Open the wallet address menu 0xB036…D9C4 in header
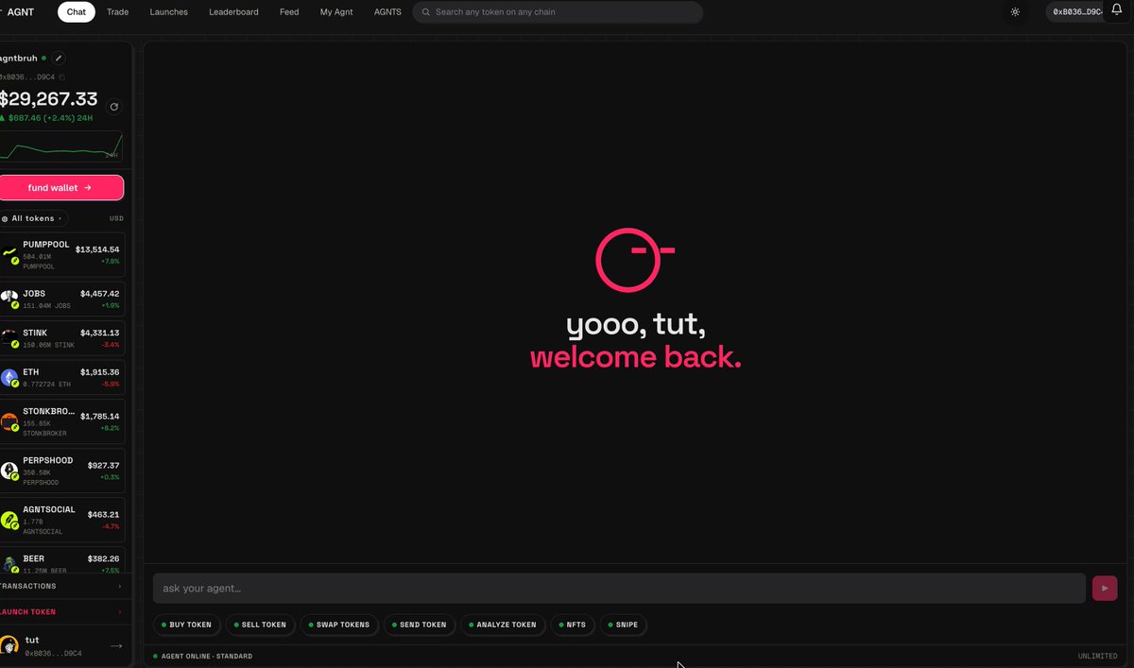The image size is (1134, 668). point(1075,12)
